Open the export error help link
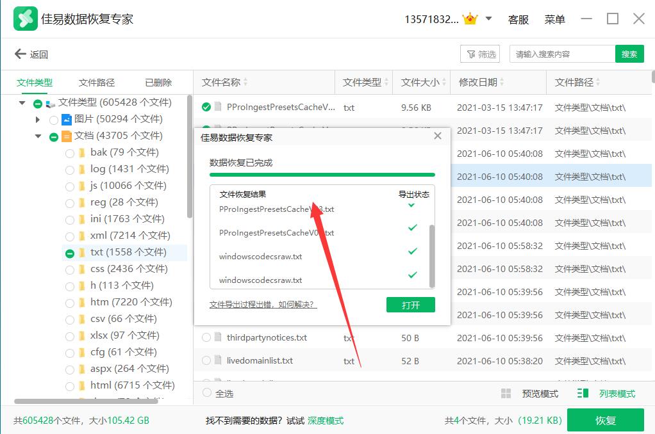 [263, 305]
